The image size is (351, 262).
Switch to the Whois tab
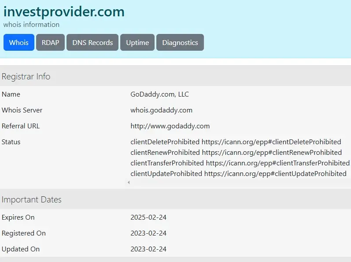coord(19,42)
